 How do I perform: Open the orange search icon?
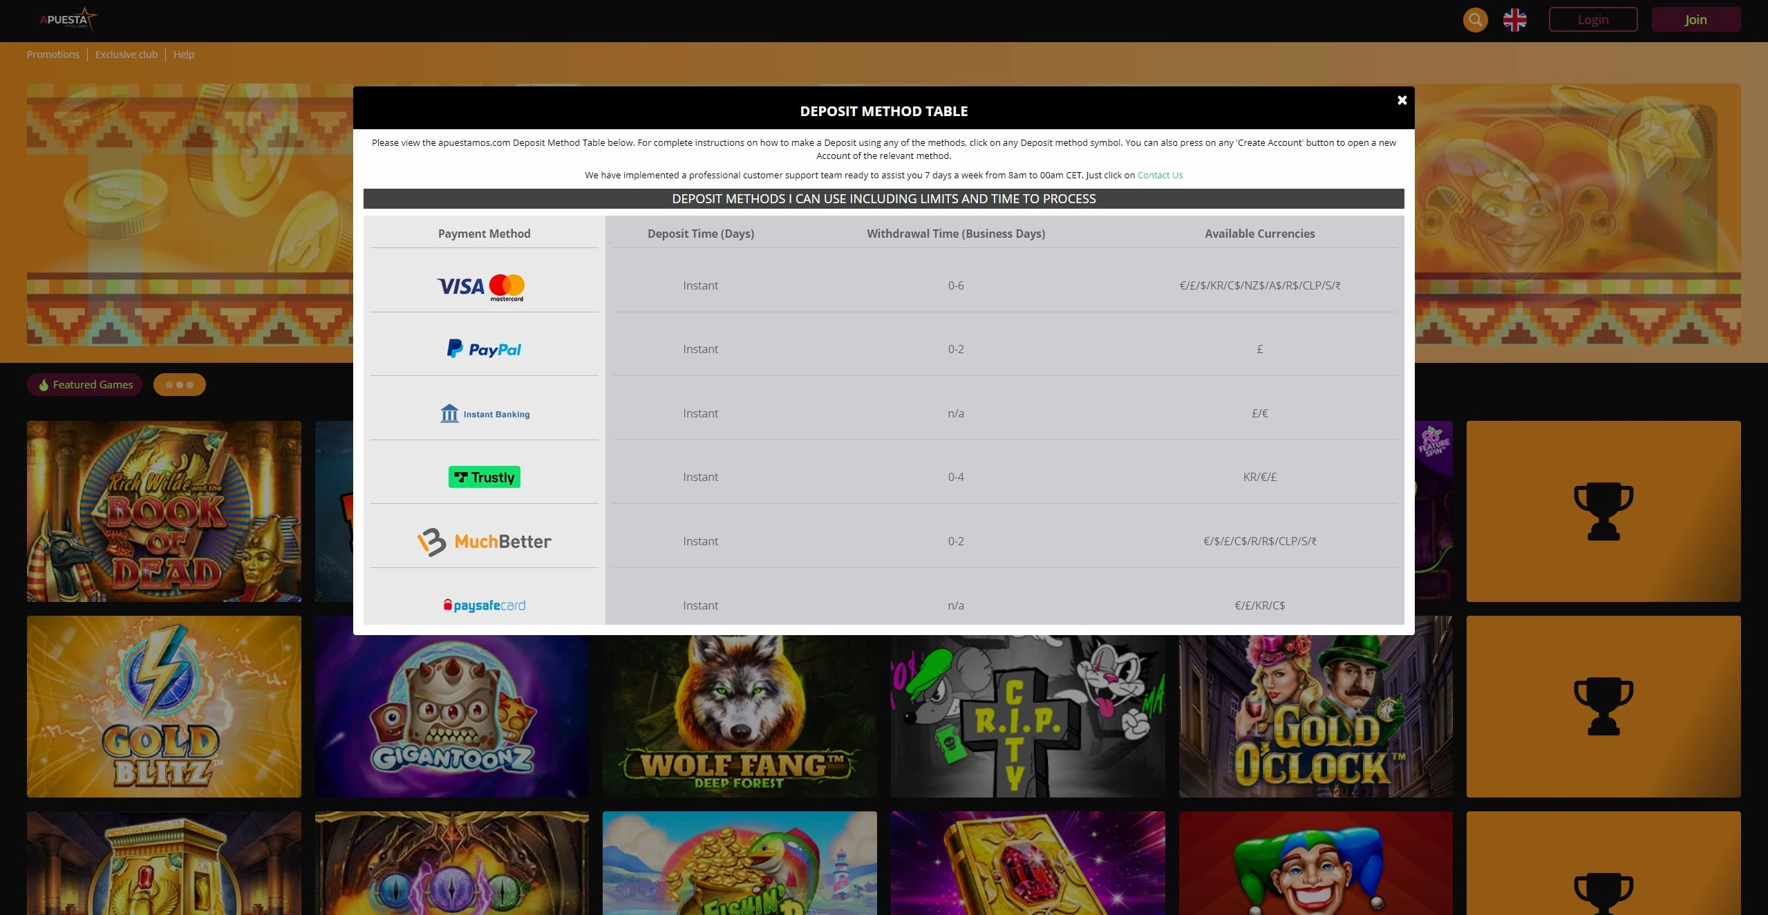(x=1475, y=20)
